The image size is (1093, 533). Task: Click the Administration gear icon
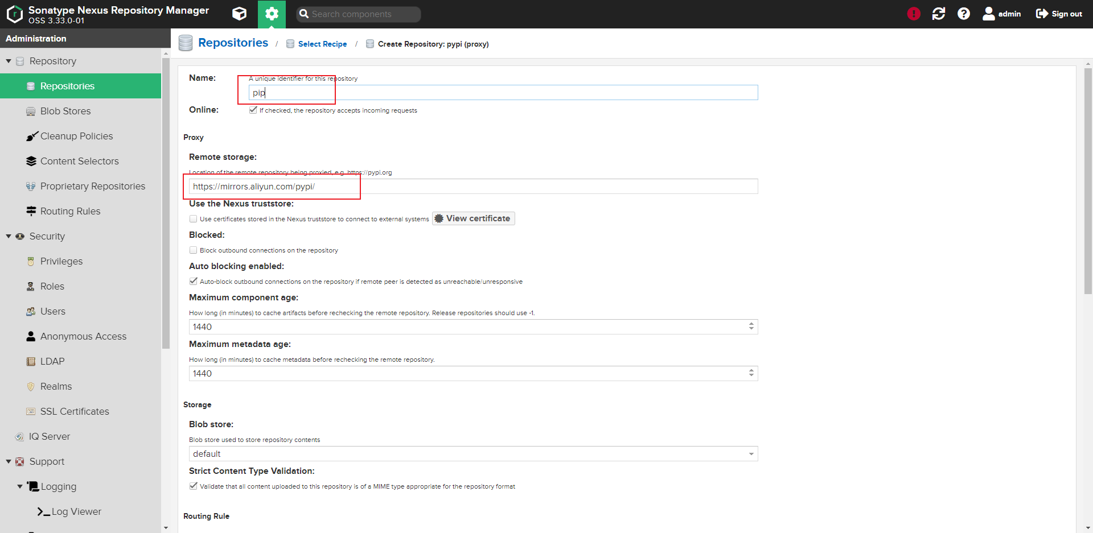tap(272, 14)
